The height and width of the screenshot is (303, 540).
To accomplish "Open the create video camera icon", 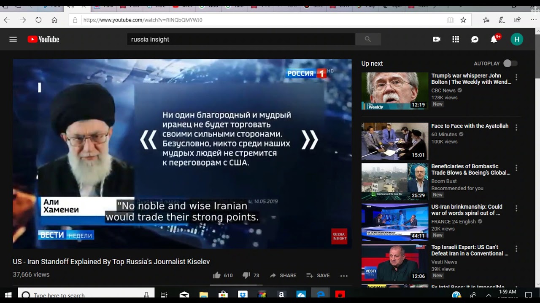I will pos(437,39).
